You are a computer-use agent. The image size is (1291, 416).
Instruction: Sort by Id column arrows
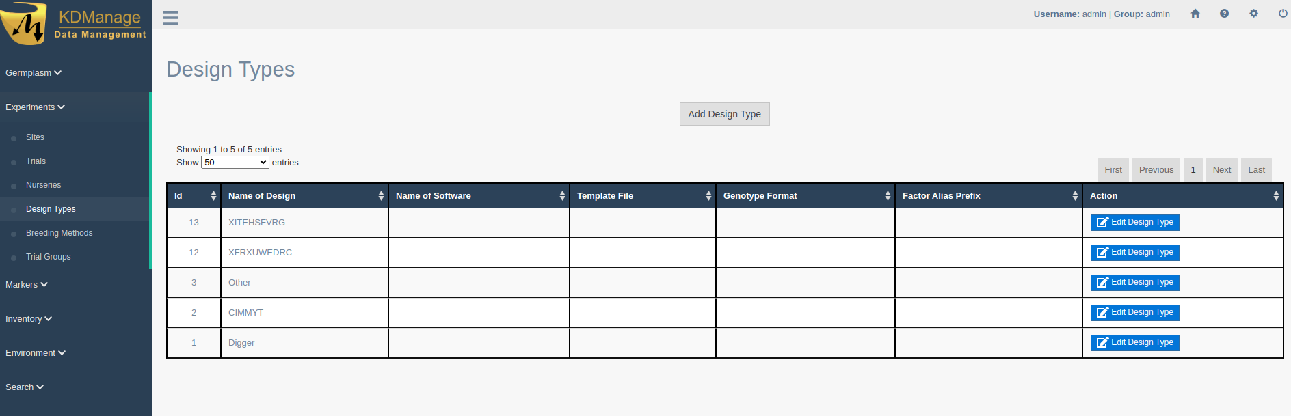click(213, 196)
